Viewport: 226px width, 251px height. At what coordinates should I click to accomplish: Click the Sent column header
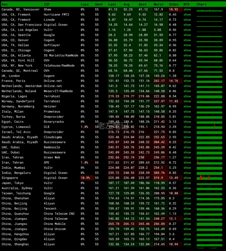(99, 4)
